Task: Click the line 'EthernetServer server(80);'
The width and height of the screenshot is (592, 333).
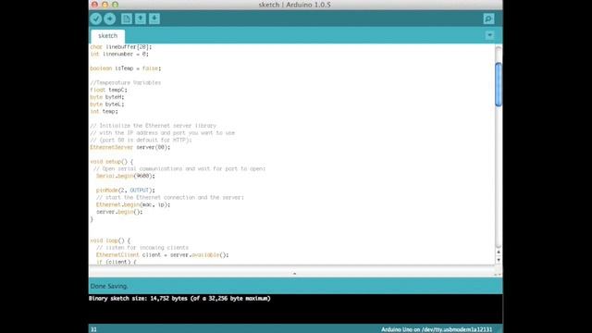Action: pyautogui.click(x=129, y=147)
